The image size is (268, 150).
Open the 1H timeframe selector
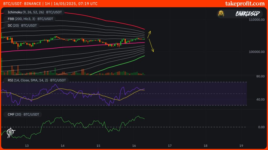pyautogui.click(x=47, y=4)
